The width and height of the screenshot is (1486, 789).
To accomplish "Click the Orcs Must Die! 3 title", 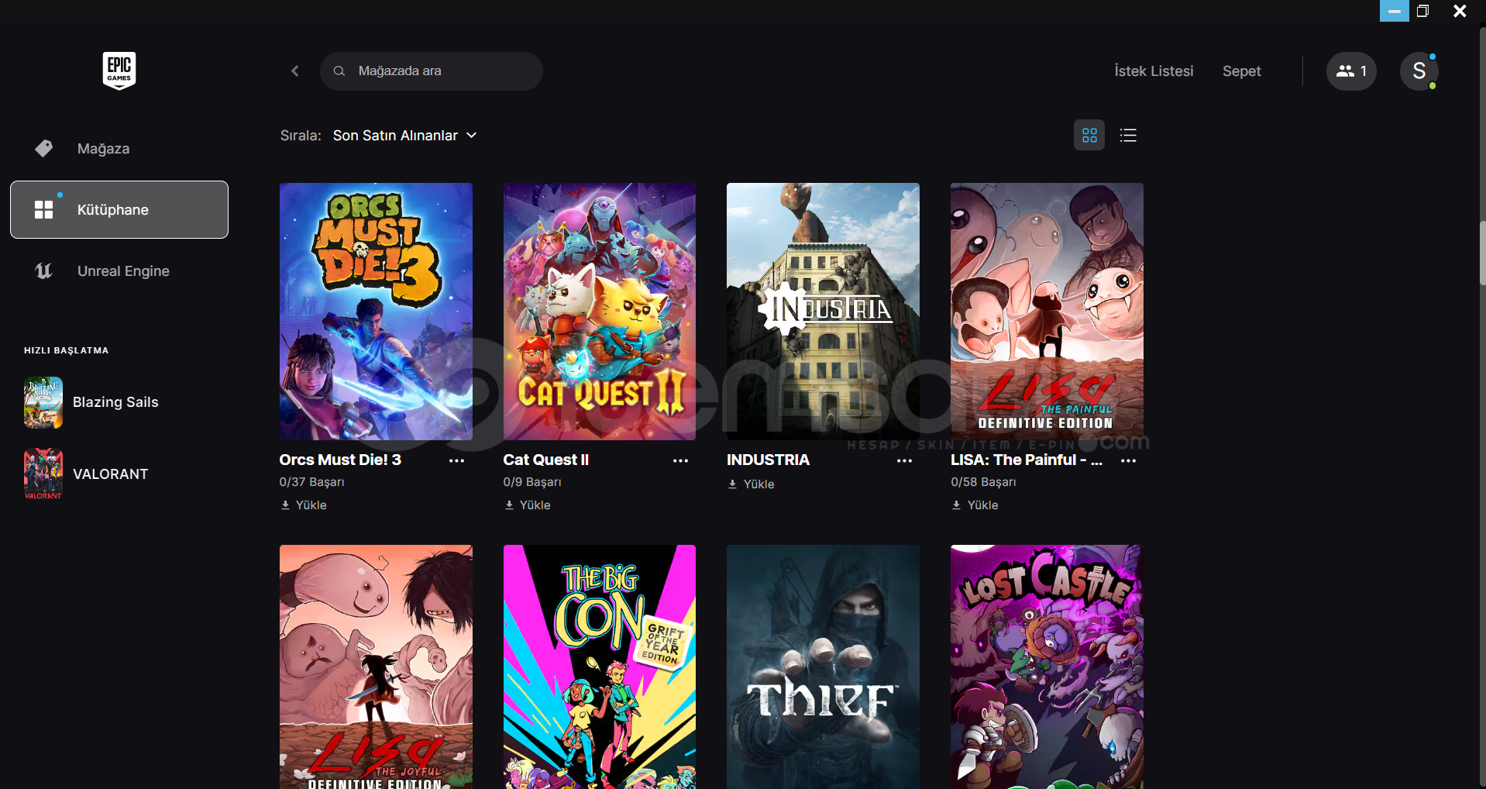I will click(x=340, y=460).
